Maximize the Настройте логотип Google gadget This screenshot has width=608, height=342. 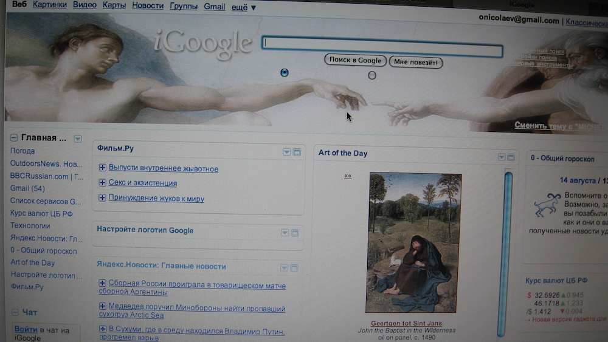tap(295, 233)
